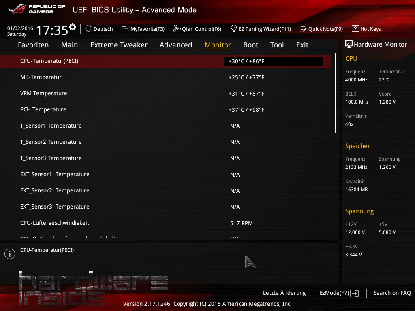
Task: Click the globe language icon
Action: click(89, 28)
